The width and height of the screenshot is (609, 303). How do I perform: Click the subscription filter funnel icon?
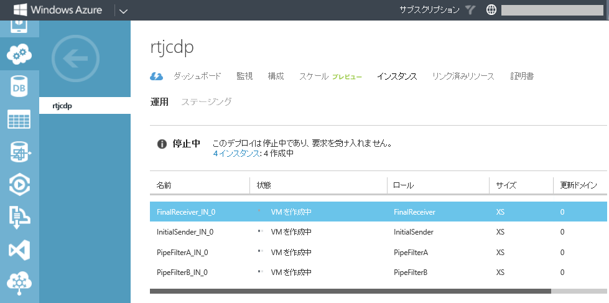(470, 10)
